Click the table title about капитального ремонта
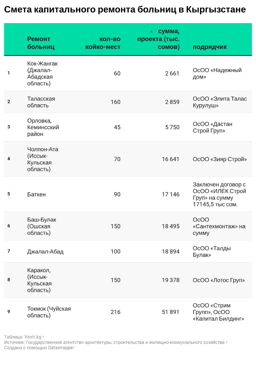 point(125,10)
